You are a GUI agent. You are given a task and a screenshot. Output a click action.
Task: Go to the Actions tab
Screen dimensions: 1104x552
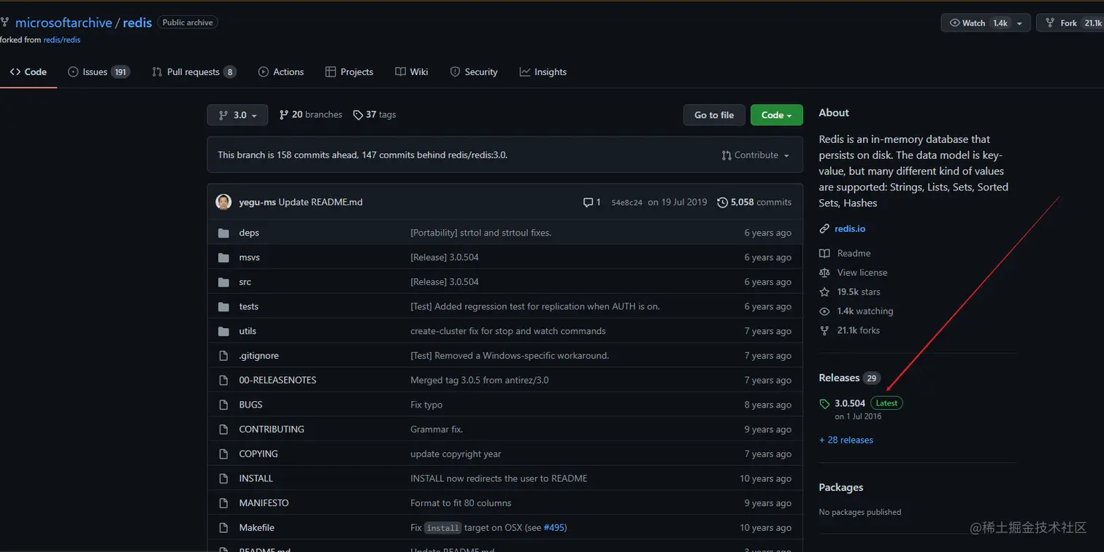point(281,72)
